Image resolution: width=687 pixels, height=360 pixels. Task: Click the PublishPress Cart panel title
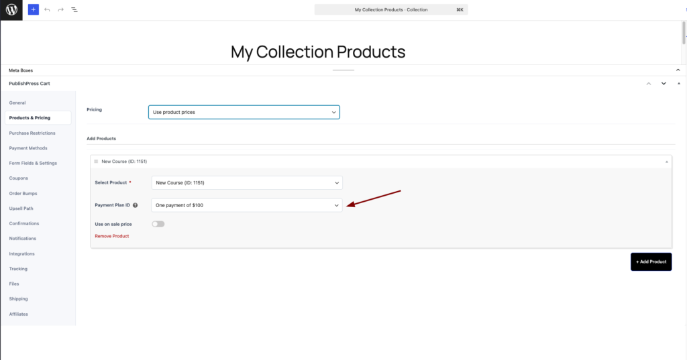coord(30,83)
